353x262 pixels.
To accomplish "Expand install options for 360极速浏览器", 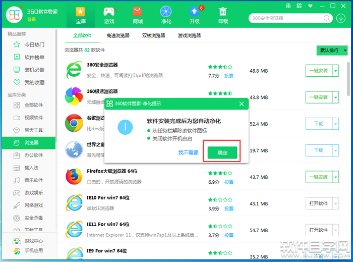I will pos(336,97).
